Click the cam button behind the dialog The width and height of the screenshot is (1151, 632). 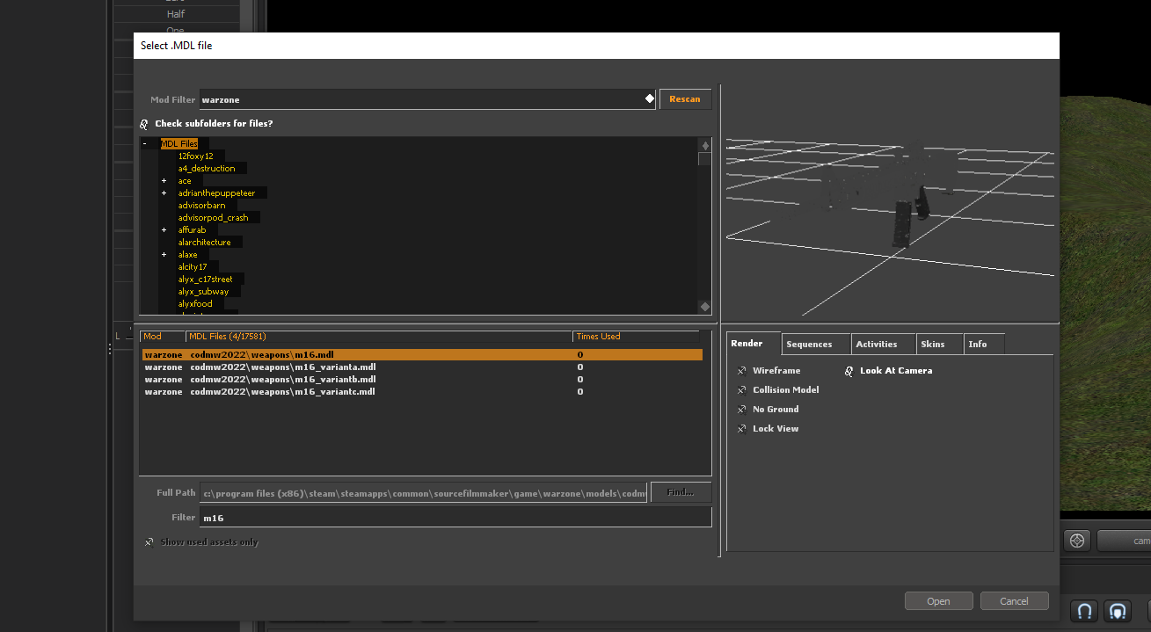point(1126,541)
